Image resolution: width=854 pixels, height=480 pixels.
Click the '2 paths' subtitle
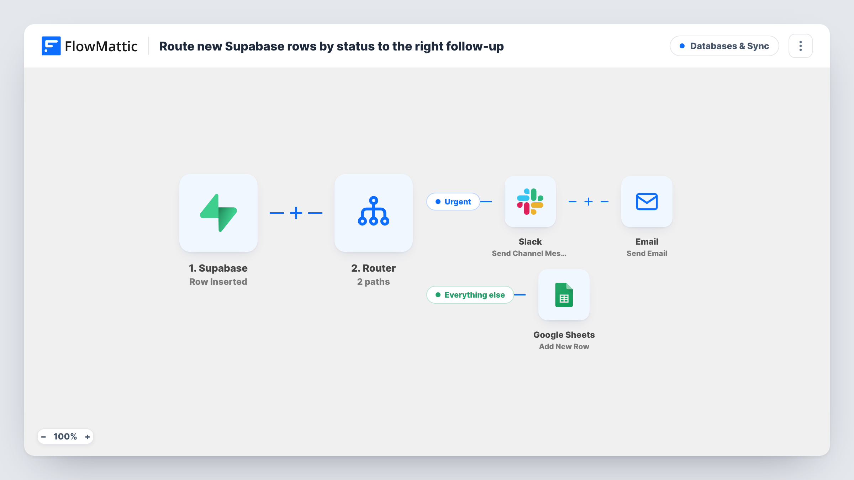[x=373, y=282]
